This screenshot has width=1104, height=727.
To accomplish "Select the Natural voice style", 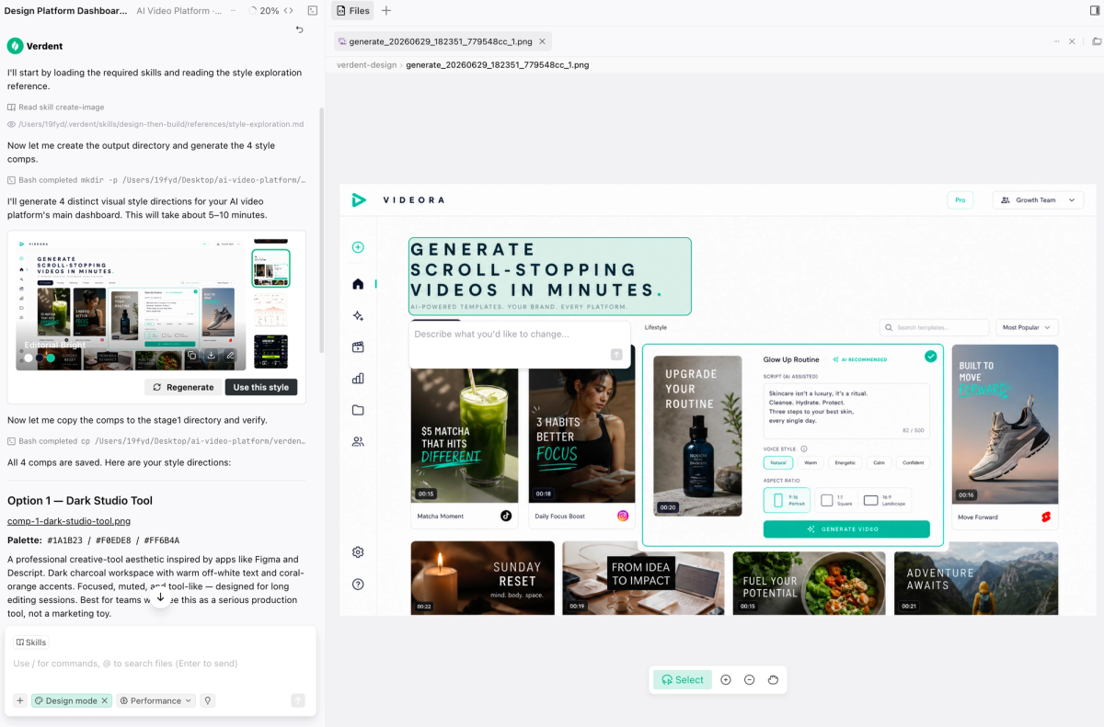I will click(x=778, y=463).
